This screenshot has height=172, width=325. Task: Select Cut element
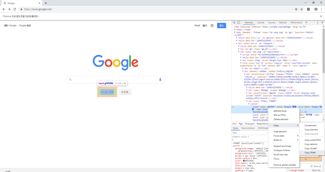click(312, 125)
